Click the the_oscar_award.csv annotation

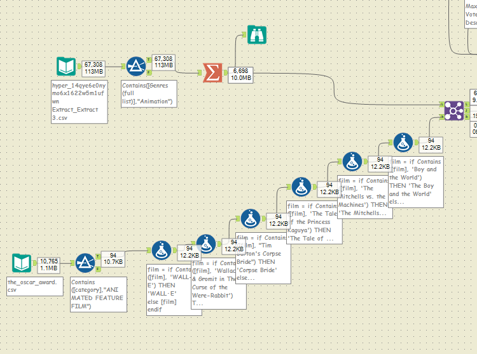35,286
